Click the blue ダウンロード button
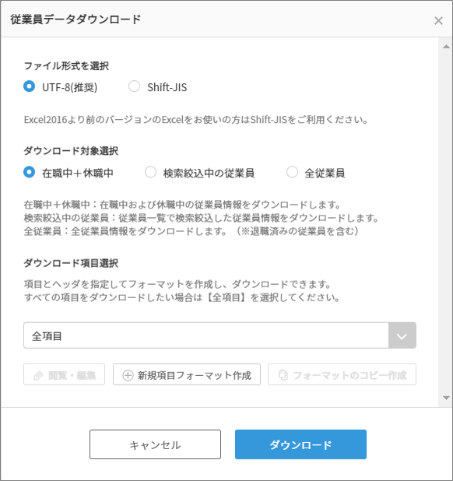This screenshot has width=453, height=481. [300, 444]
